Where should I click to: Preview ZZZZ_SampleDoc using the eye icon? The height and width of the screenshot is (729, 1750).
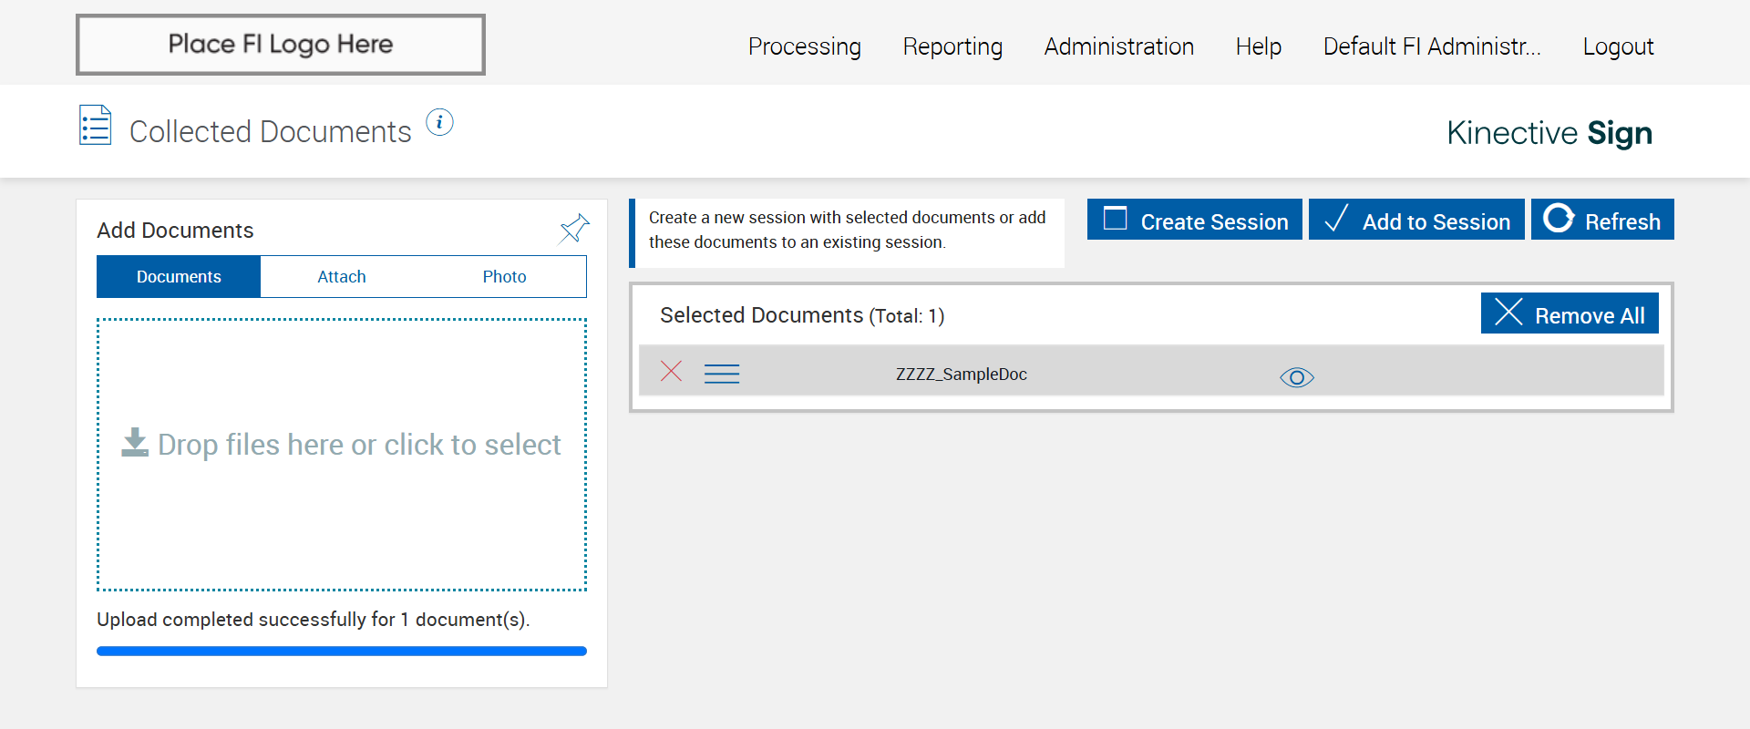click(x=1296, y=377)
